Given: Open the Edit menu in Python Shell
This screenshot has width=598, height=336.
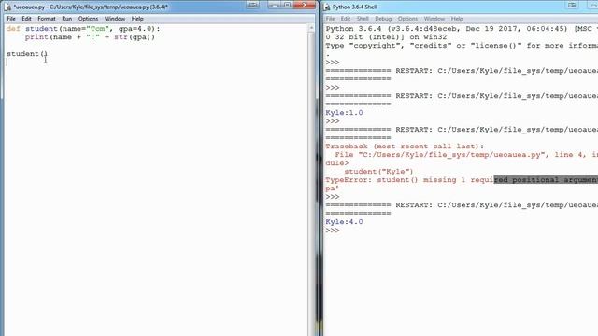Looking at the screenshot, I should 346,19.
